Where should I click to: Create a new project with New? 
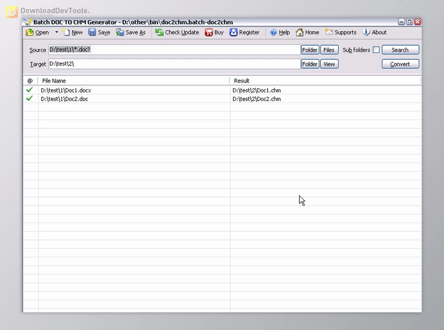pos(72,33)
